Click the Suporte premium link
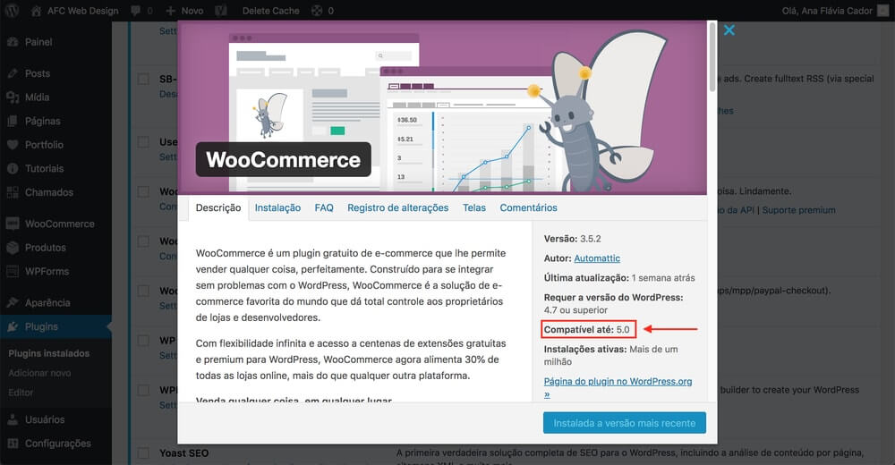Viewport: 895px width, 465px height. (x=798, y=210)
